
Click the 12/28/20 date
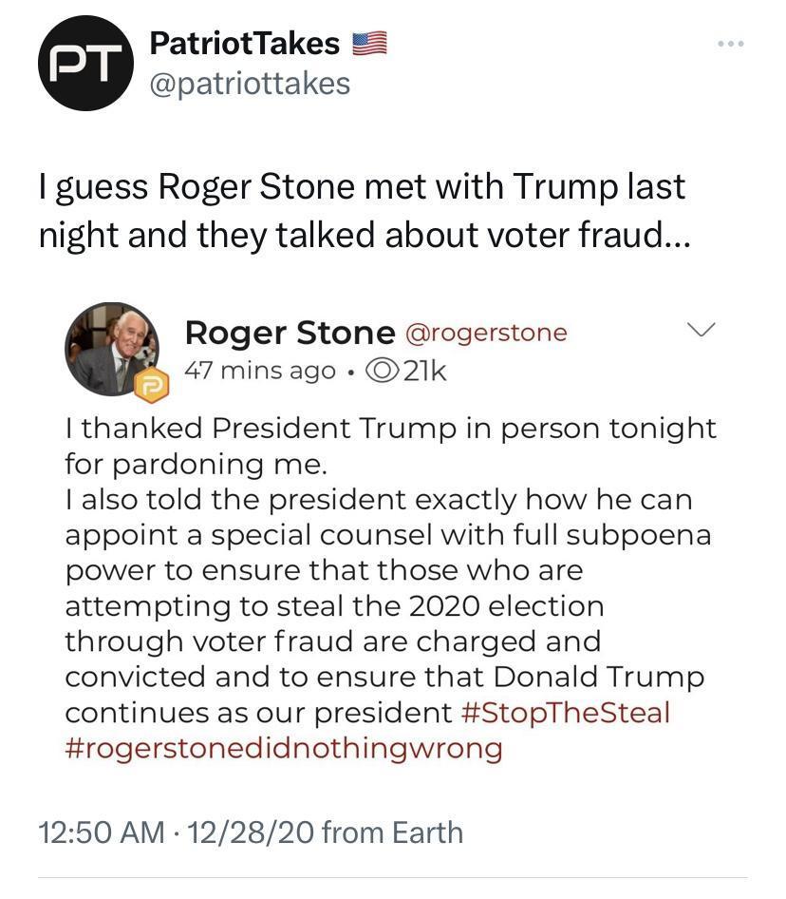(x=250, y=832)
